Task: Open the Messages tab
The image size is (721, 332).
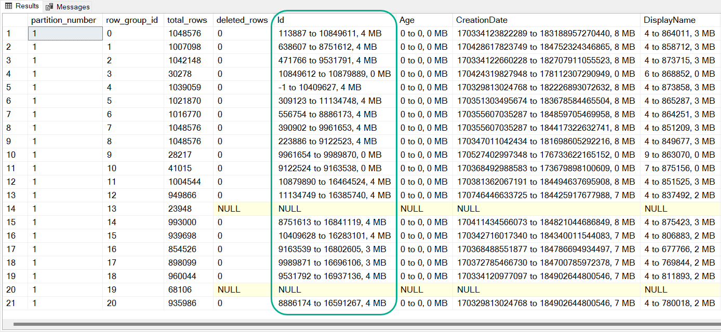Action: pos(68,7)
